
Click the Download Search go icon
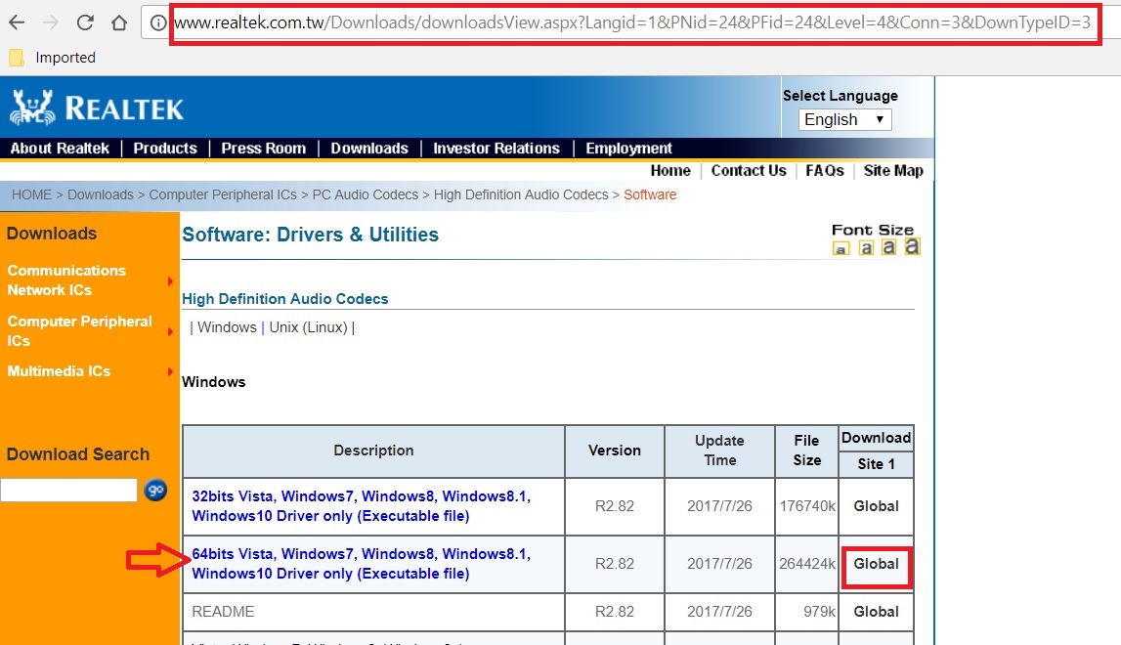pyautogui.click(x=155, y=490)
